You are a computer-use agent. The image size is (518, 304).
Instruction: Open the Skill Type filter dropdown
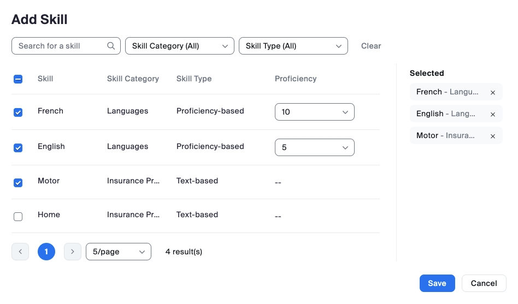293,46
